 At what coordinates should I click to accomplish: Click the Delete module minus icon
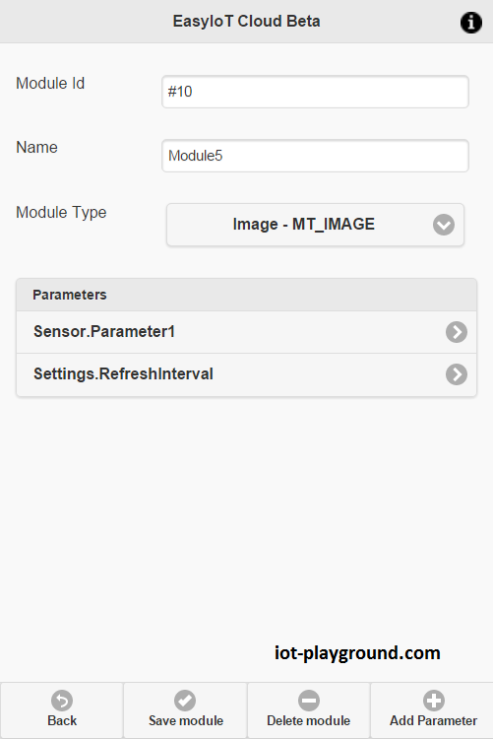point(309,701)
